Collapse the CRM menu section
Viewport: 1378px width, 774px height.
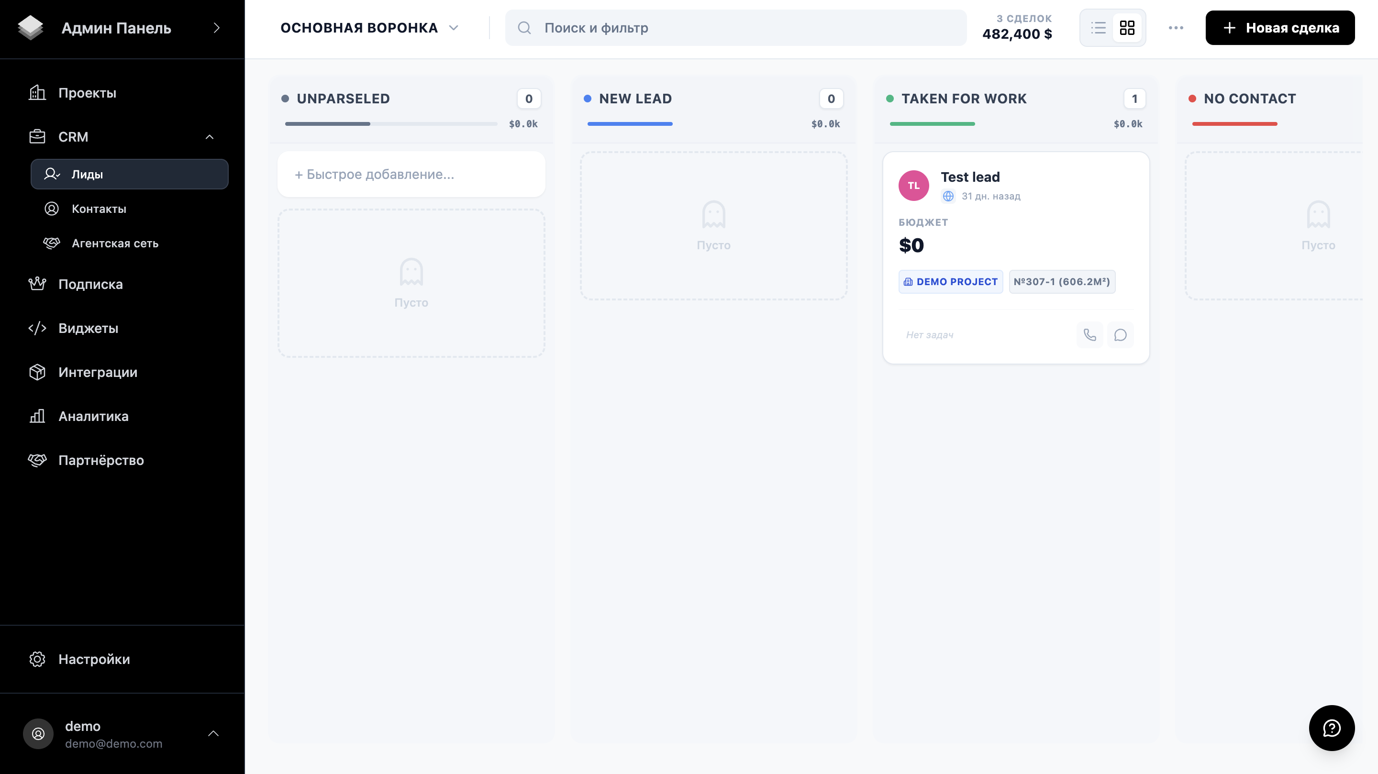[x=209, y=137]
